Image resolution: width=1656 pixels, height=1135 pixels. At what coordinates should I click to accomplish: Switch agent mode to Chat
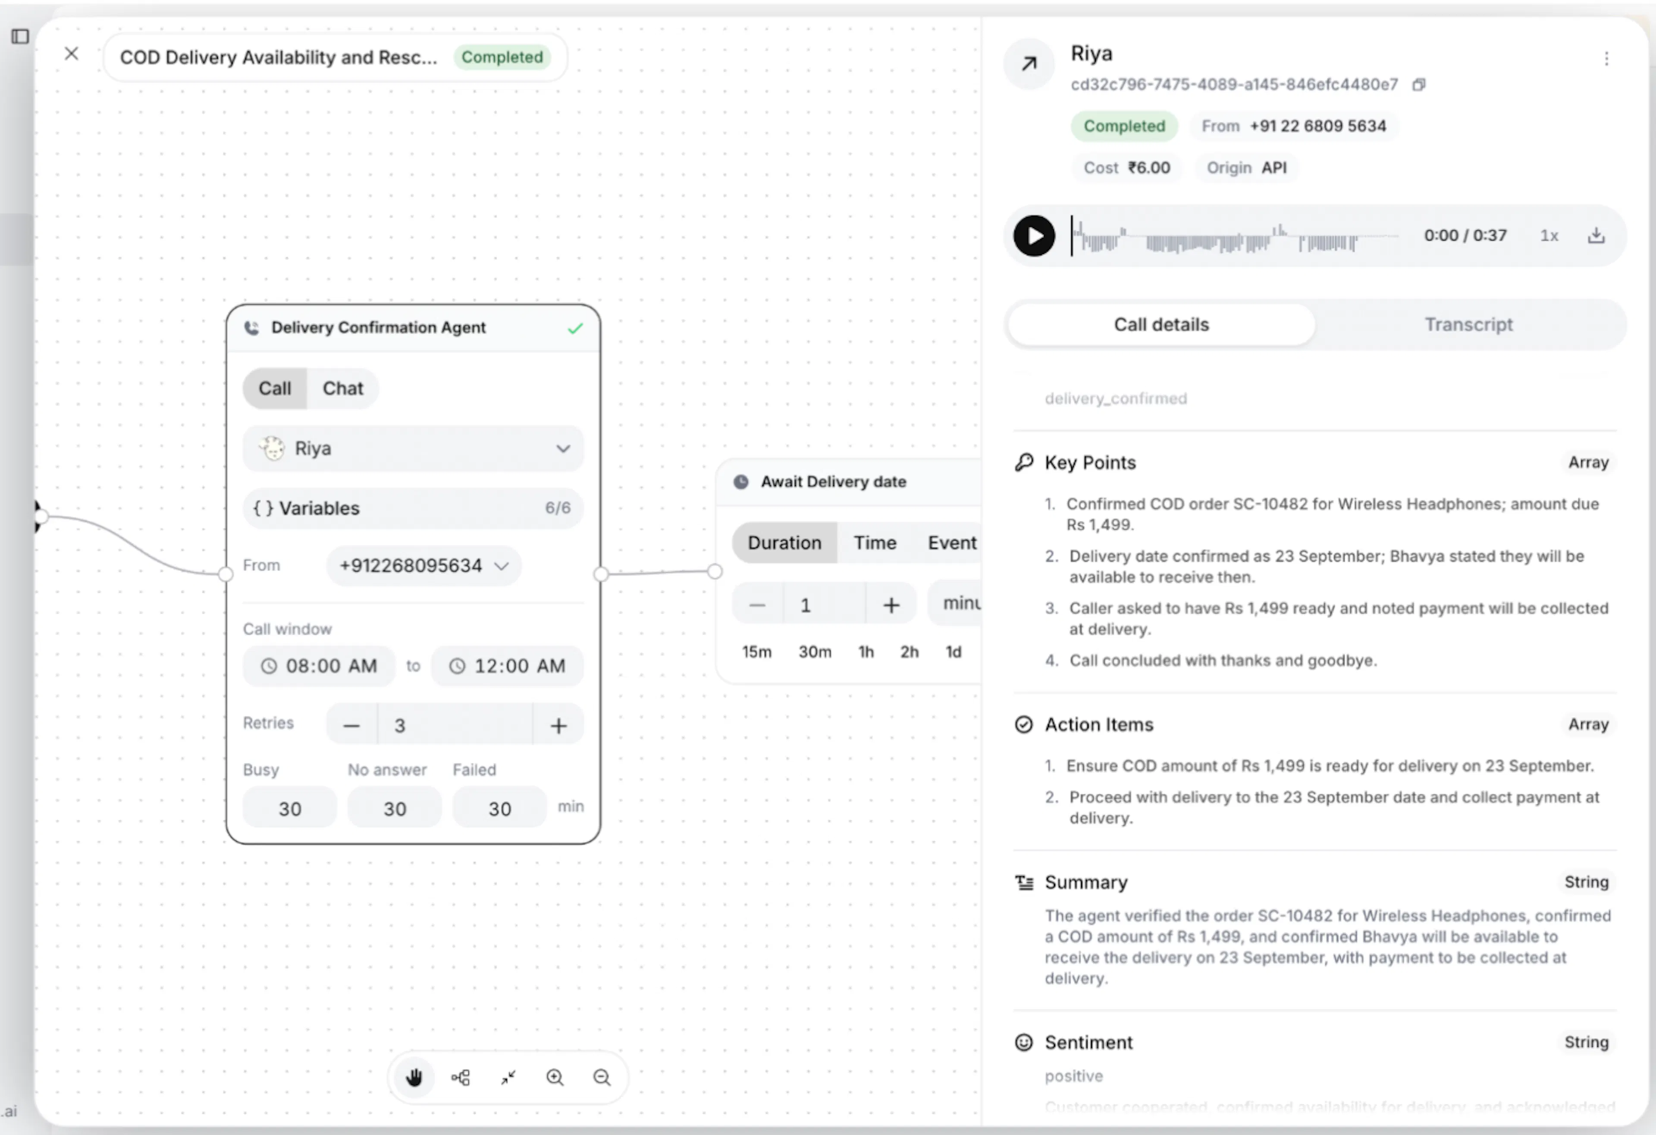343,388
